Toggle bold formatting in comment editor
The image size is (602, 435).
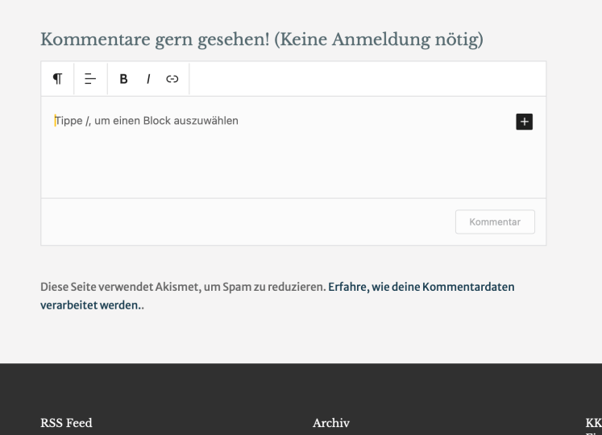pyautogui.click(x=124, y=79)
